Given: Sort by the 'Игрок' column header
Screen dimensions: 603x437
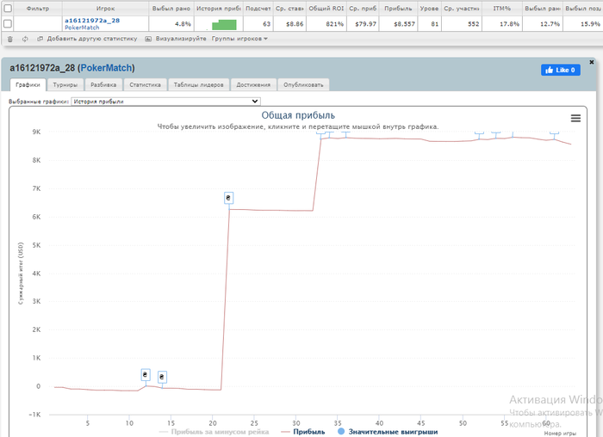Looking at the screenshot, I should (105, 8).
